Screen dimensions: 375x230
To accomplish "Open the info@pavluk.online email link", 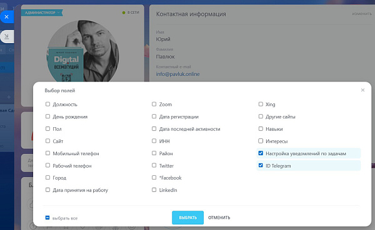I will [177, 74].
